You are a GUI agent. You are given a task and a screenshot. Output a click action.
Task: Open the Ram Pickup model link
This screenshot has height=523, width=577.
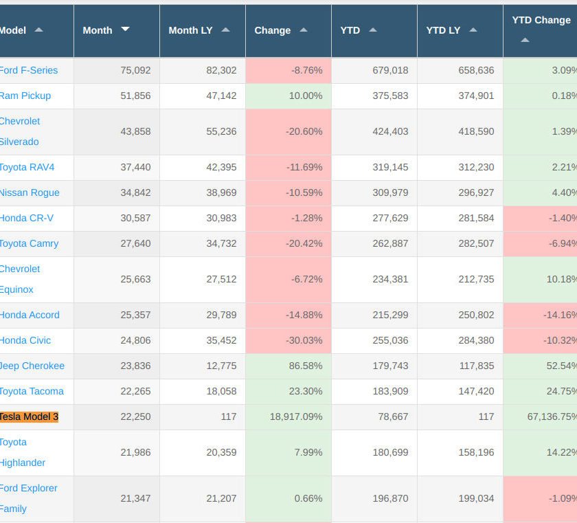point(25,96)
